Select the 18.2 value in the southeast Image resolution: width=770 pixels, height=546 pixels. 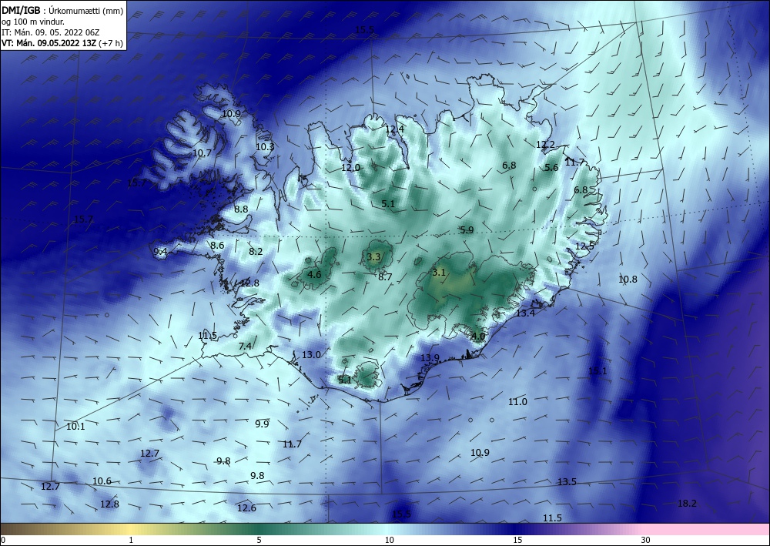[x=687, y=504]
